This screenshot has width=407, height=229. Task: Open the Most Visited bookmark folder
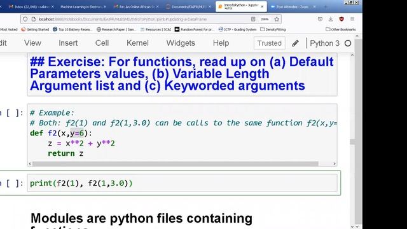(8, 29)
